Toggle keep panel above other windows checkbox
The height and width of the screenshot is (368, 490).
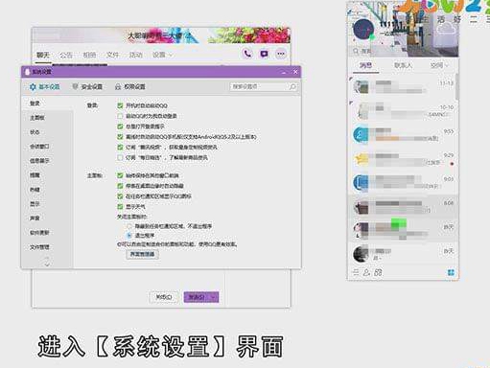120,175
